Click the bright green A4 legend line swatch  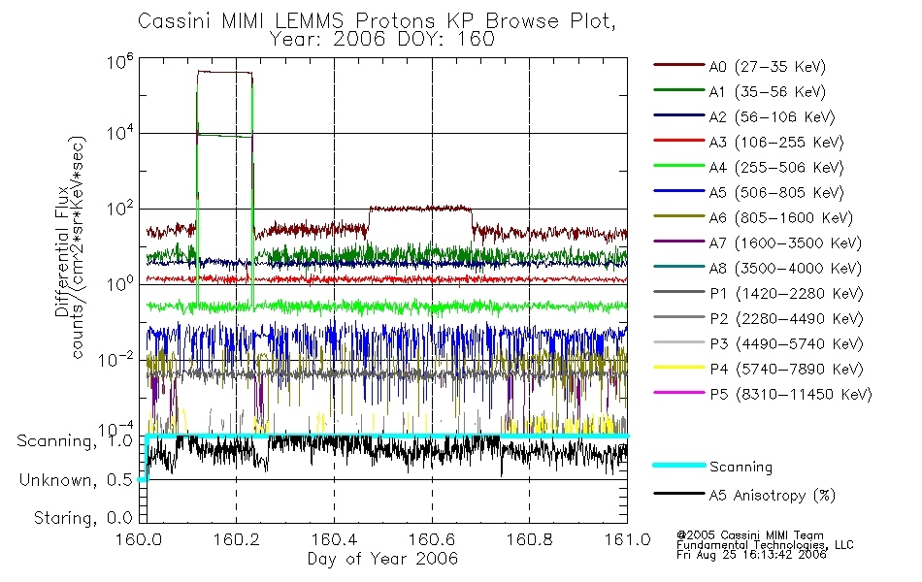679,166
